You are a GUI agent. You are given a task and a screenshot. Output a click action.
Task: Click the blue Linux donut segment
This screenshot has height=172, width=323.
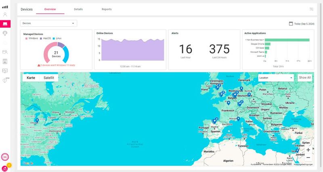pos(66,54)
